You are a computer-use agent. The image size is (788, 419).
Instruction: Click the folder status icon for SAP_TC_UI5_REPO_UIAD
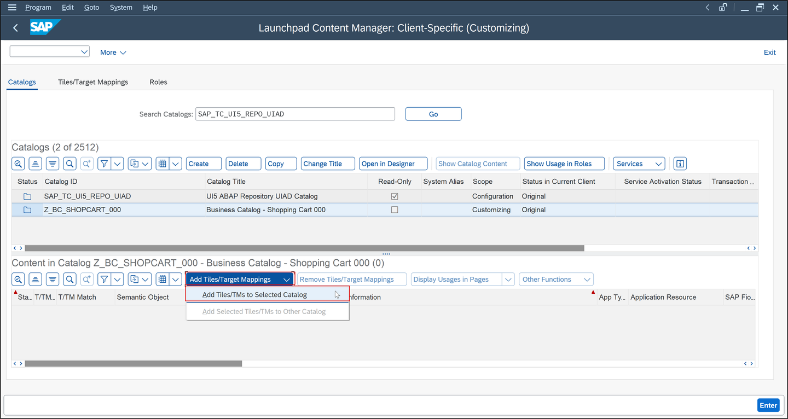27,196
